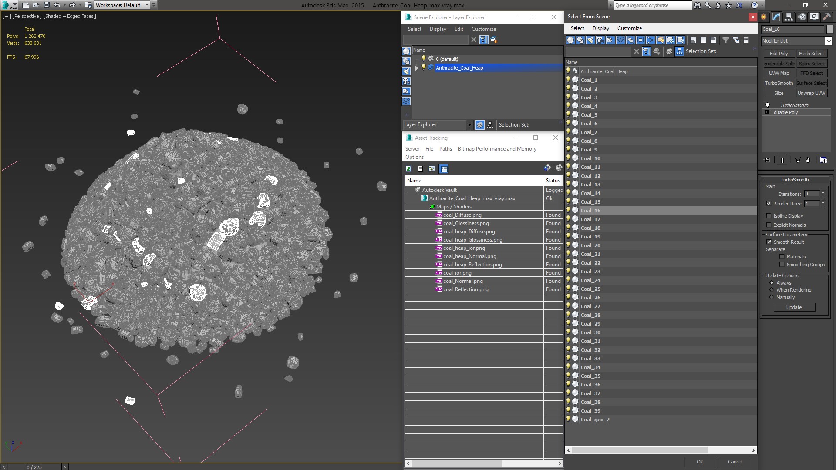Open Edit menu in Scene Explorer
This screenshot has height=470, width=836.
tap(459, 29)
